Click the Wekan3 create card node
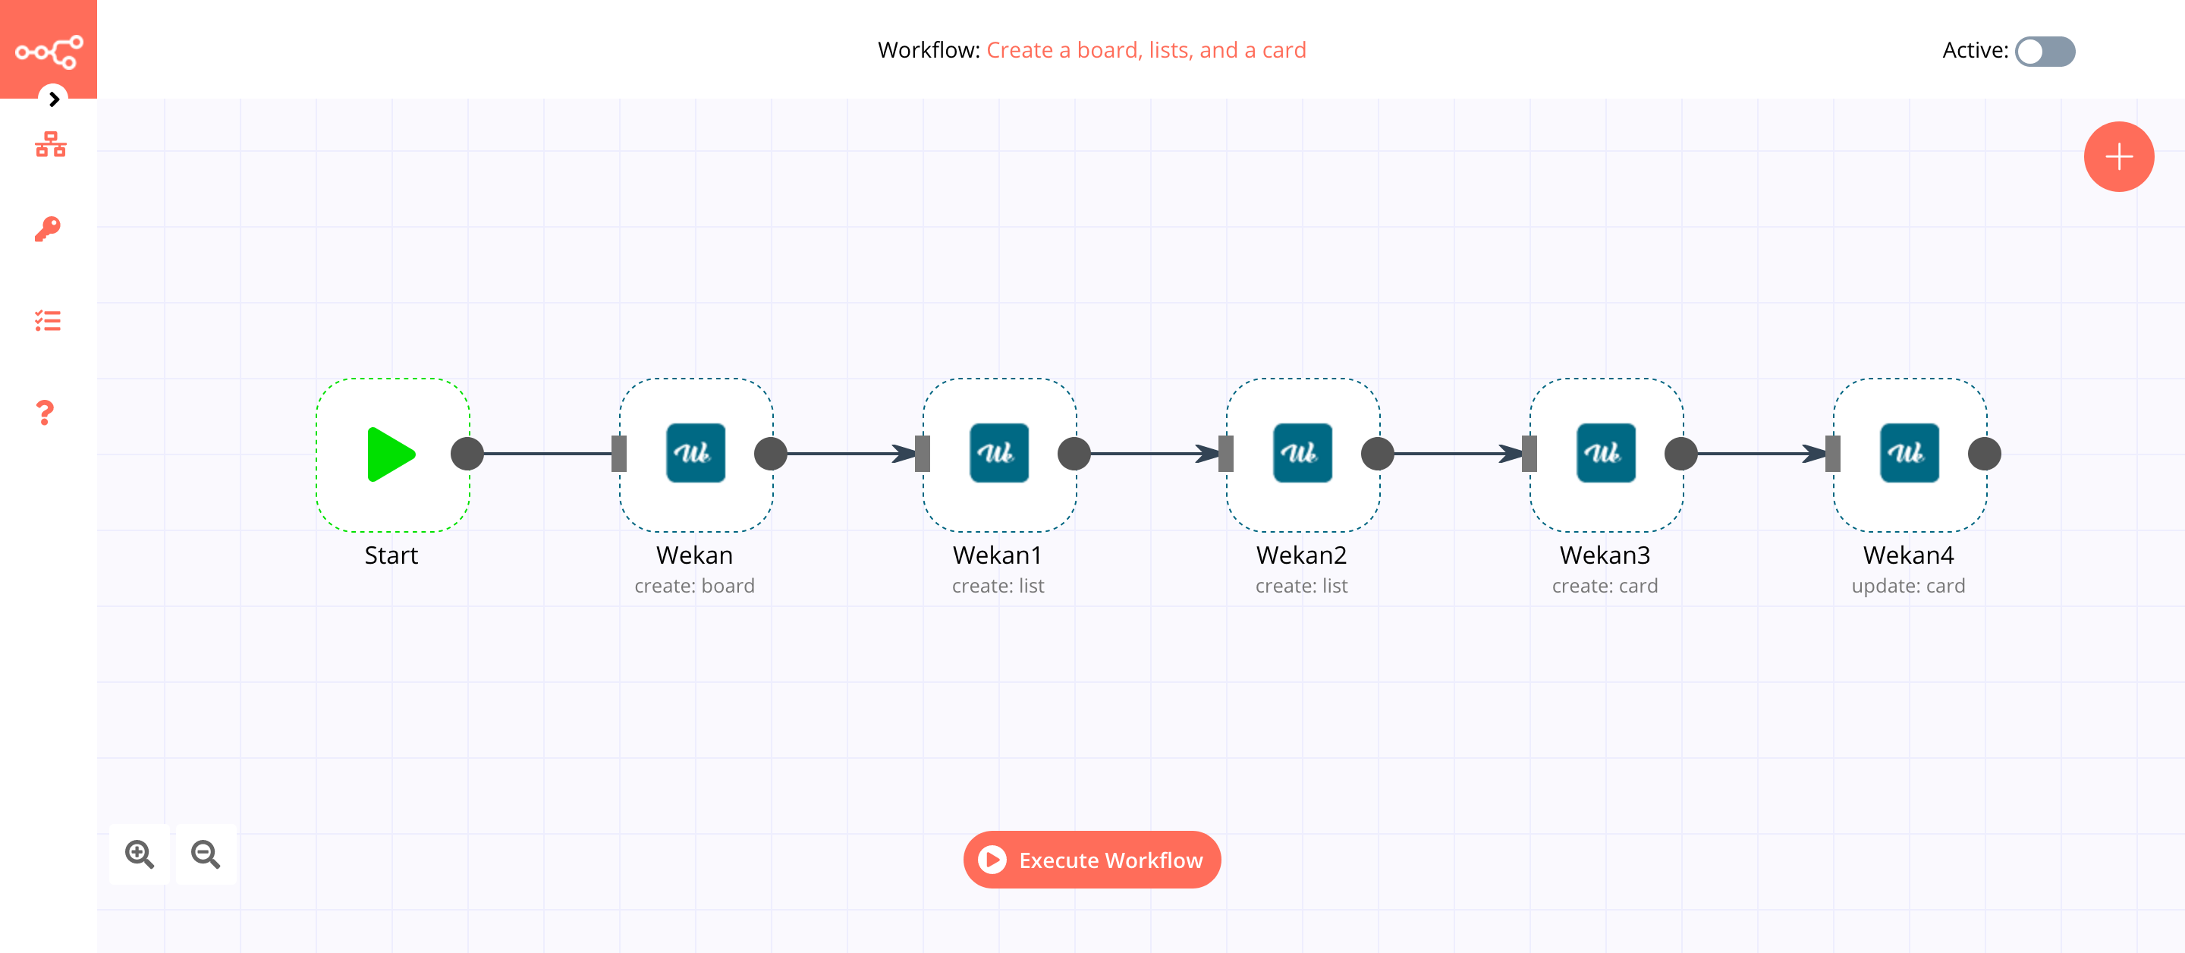2185x953 pixels. click(x=1601, y=451)
